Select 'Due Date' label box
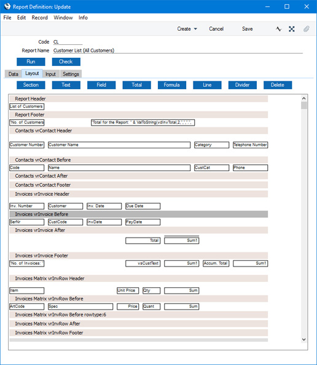The image size is (317, 365). (x=143, y=206)
